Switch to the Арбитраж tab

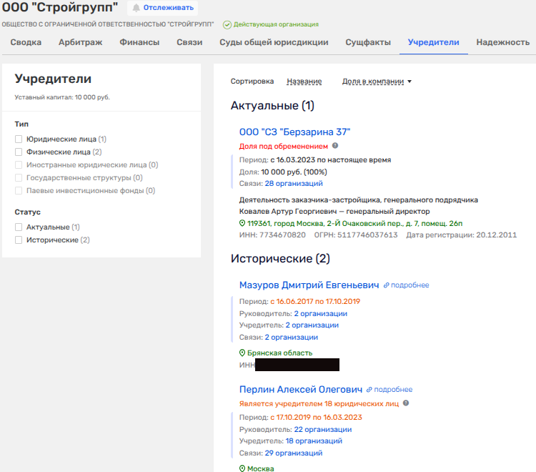click(x=80, y=42)
